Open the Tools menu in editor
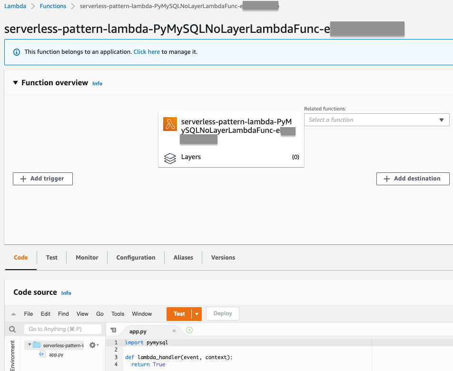Screen dimensions: 453x371 118,314
